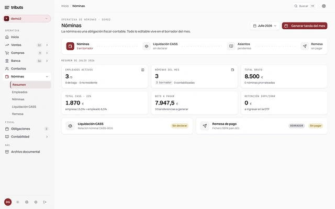The image size is (335, 209).
Task: Open Liquidación CASS in the sidebar submenu
Action: (x=24, y=107)
